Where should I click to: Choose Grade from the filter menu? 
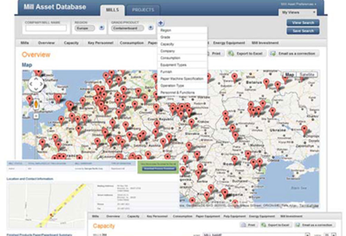click(182, 37)
